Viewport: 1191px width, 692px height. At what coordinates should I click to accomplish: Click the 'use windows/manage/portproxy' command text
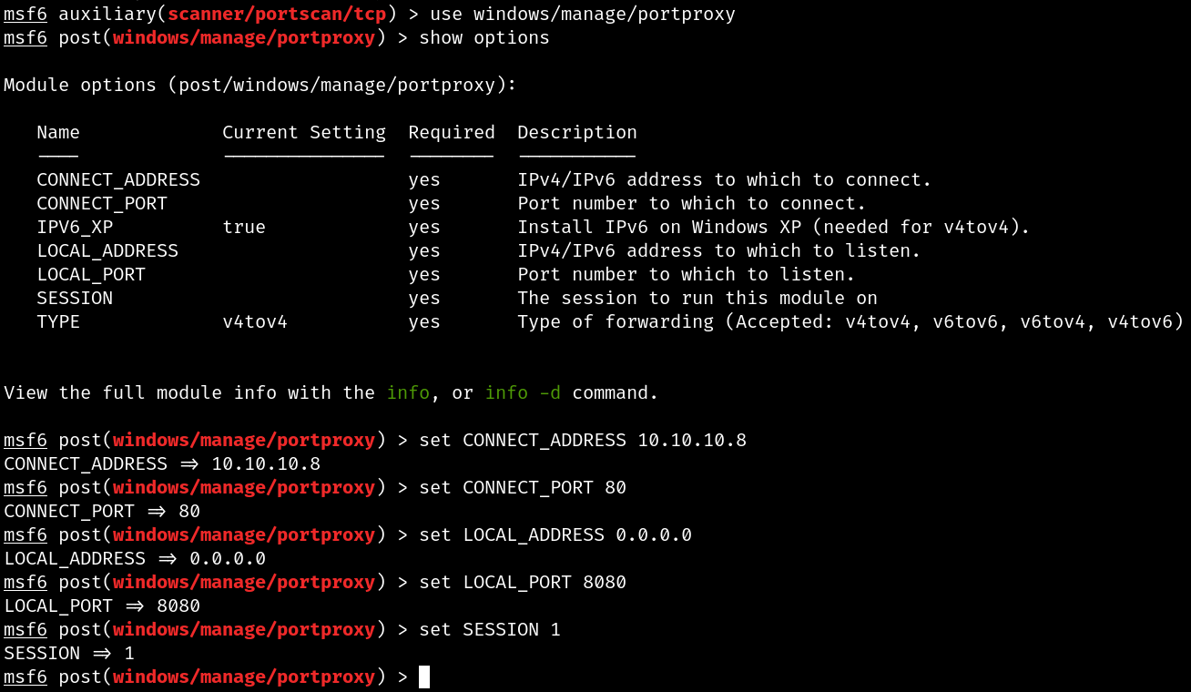(x=583, y=15)
